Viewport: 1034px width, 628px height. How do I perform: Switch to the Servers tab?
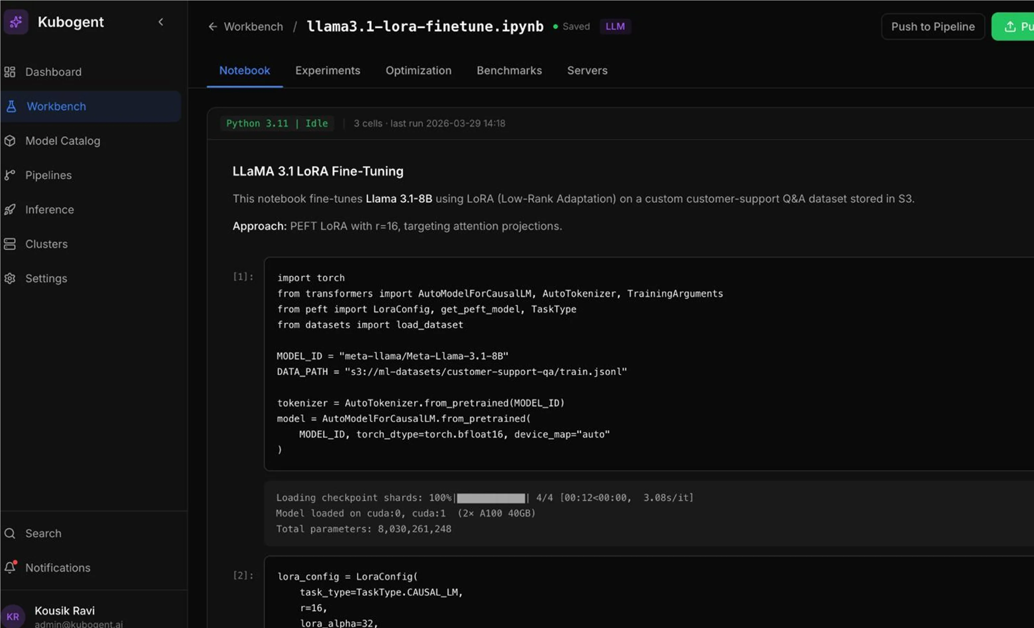(x=587, y=71)
